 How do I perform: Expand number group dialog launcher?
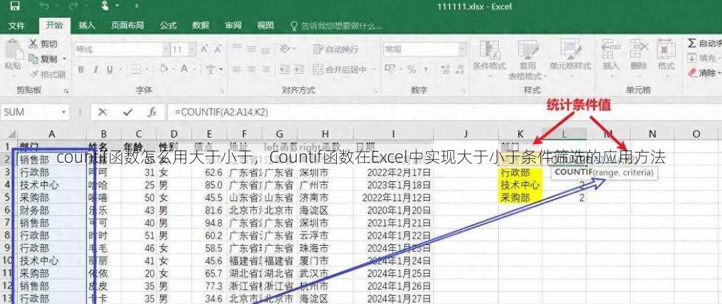462,91
